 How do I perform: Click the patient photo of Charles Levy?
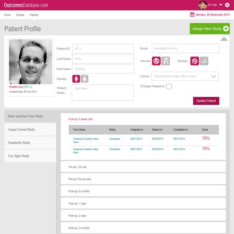tap(30, 62)
